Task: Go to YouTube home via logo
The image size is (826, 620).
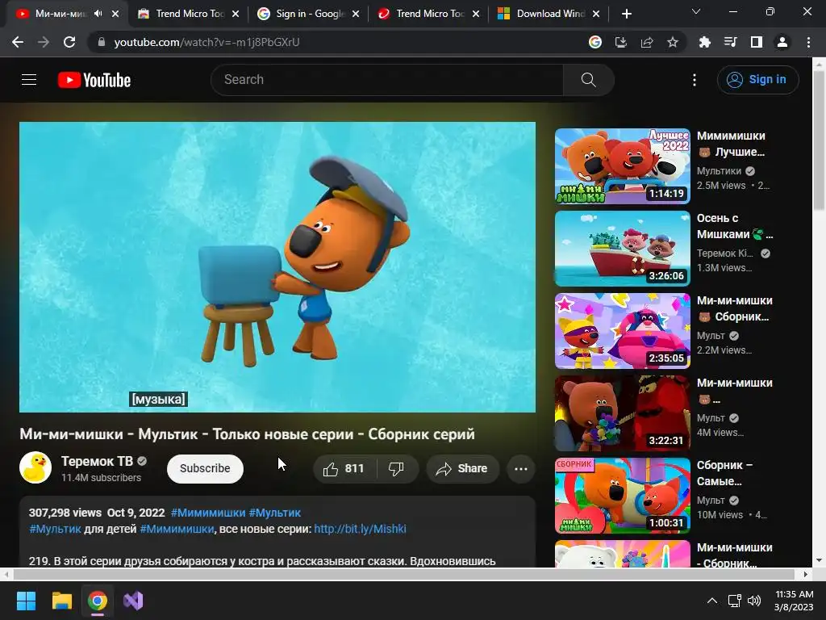Action: (94, 80)
